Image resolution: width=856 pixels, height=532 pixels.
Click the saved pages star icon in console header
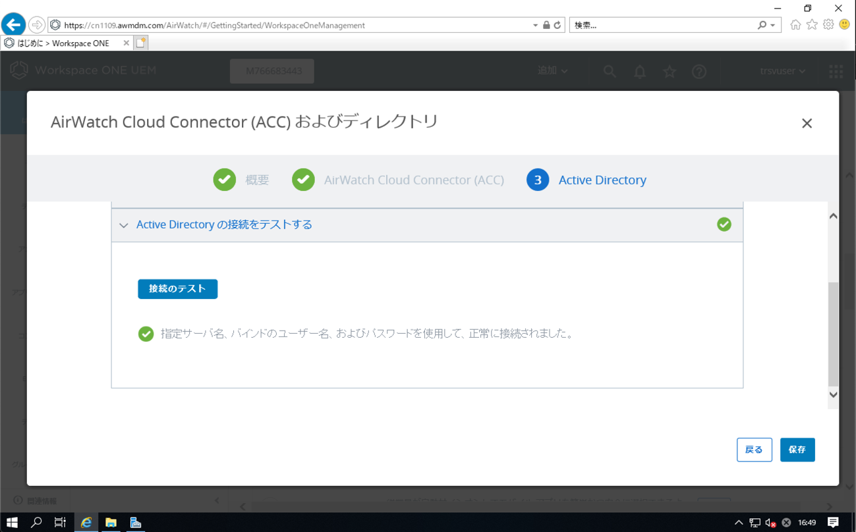point(670,71)
